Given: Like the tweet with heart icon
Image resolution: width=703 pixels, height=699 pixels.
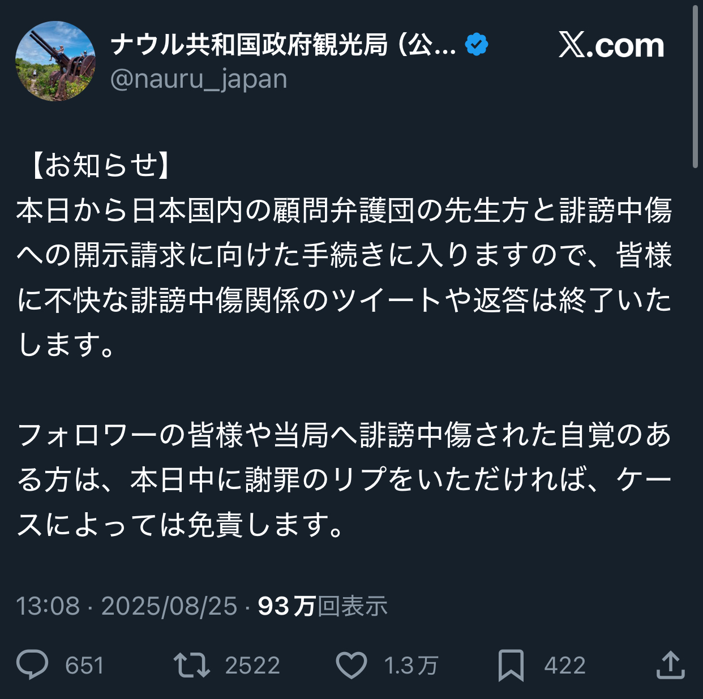Looking at the screenshot, I should click(x=351, y=665).
